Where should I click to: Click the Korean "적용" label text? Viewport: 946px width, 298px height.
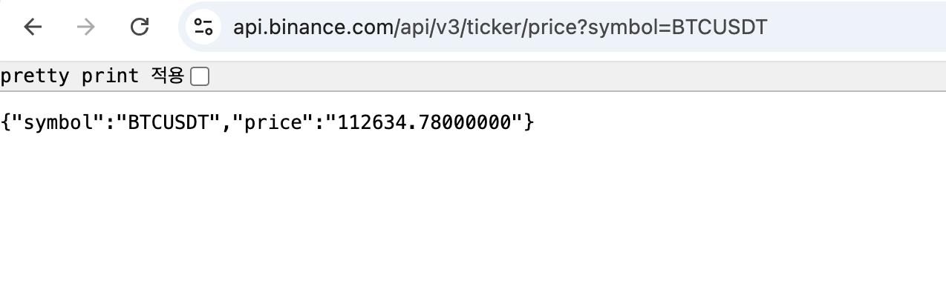pyautogui.click(x=167, y=76)
